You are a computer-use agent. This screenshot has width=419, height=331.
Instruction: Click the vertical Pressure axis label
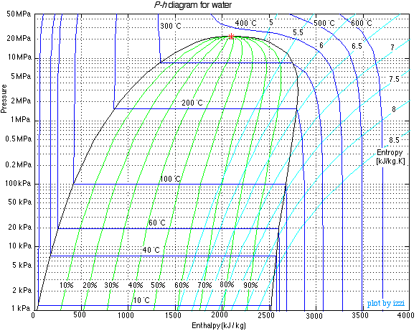click(x=4, y=98)
